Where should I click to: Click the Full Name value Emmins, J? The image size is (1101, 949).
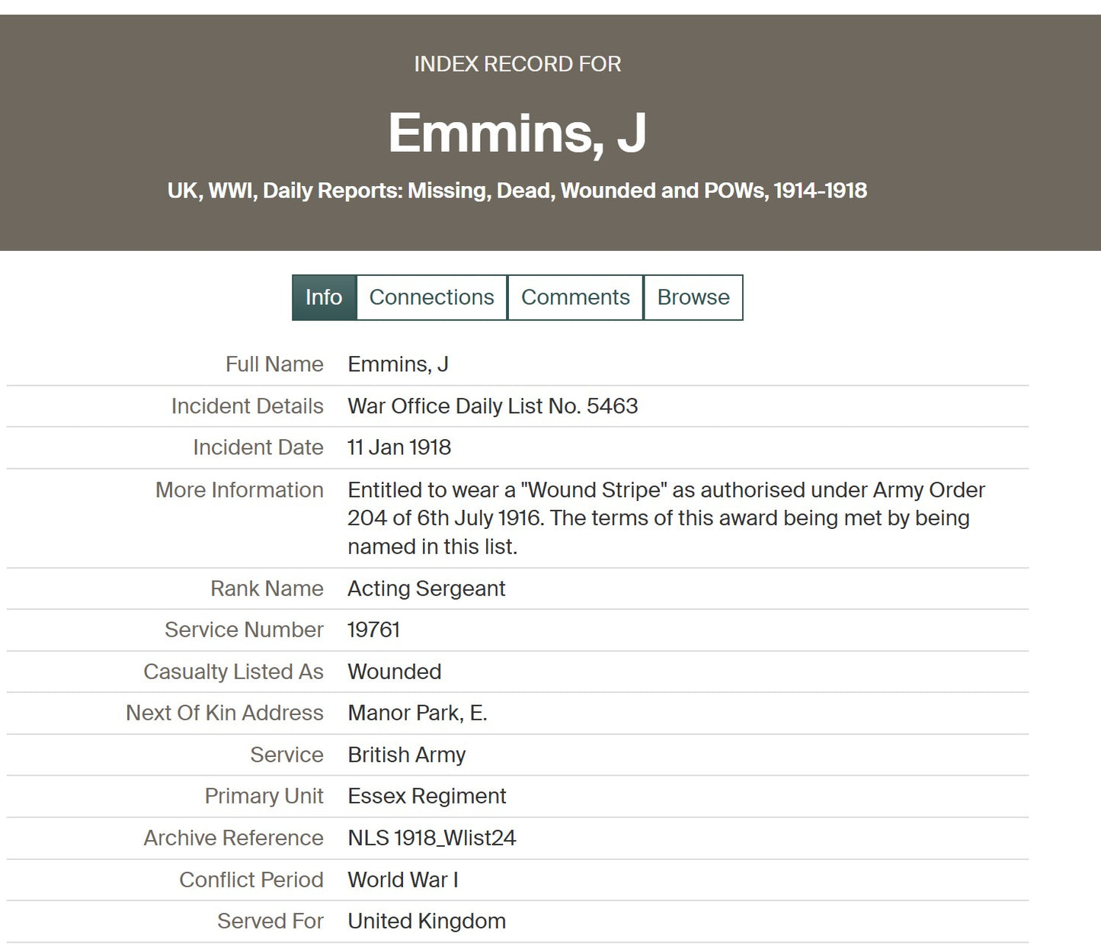pyautogui.click(x=398, y=364)
